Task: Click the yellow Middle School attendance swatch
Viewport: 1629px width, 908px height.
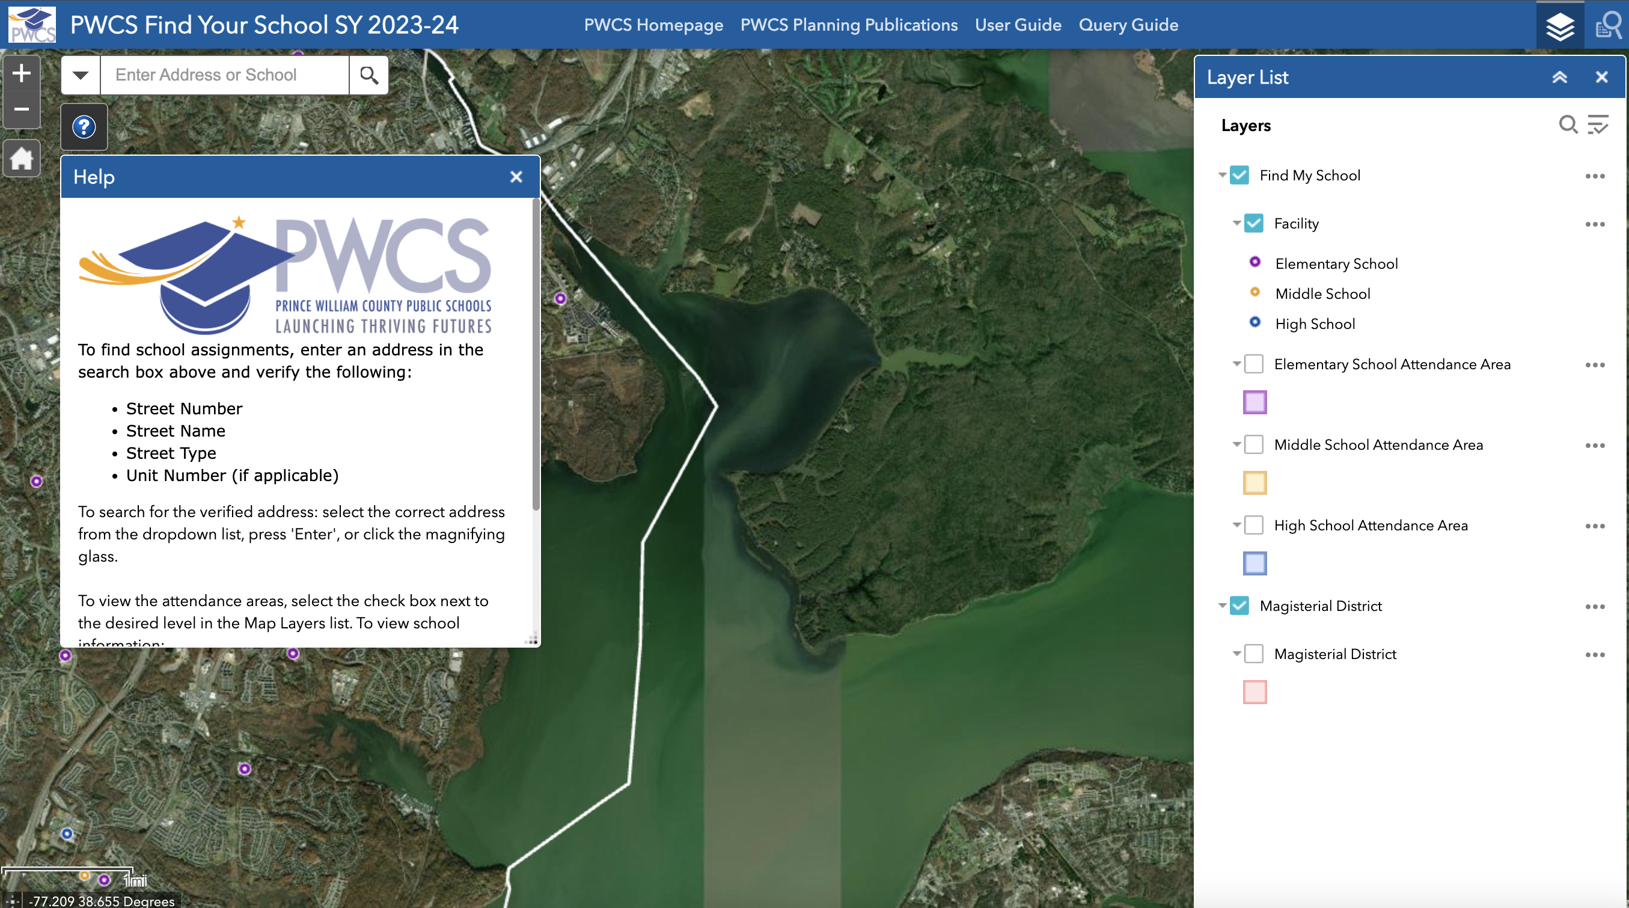Action: (1255, 483)
